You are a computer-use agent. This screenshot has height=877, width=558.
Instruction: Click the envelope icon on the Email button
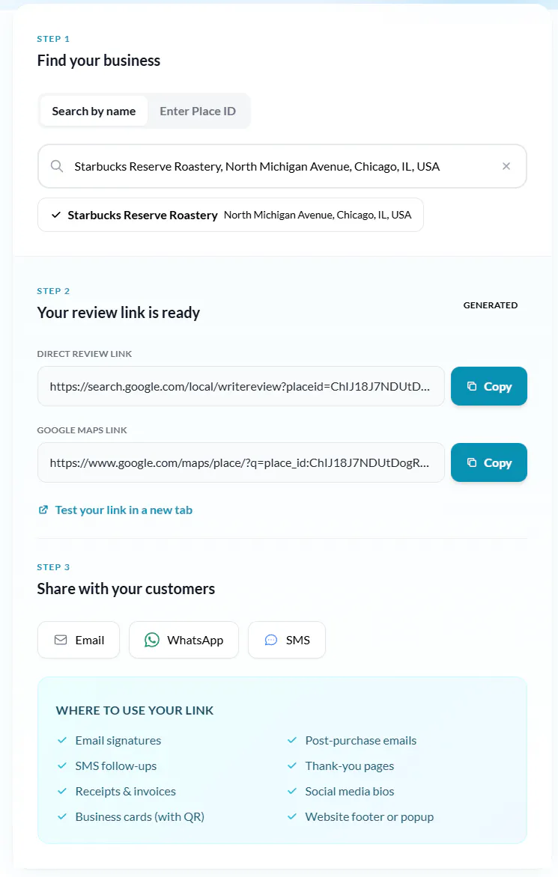[x=61, y=640]
